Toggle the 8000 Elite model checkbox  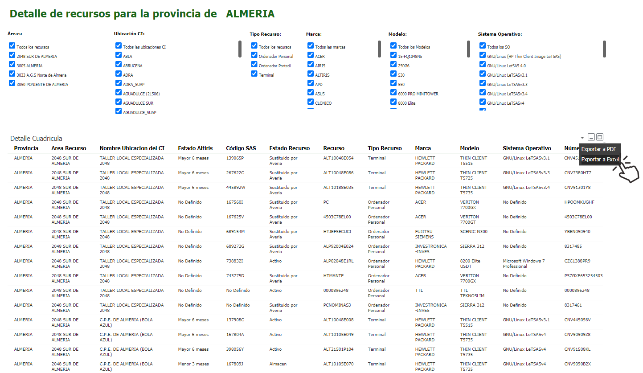[393, 102]
